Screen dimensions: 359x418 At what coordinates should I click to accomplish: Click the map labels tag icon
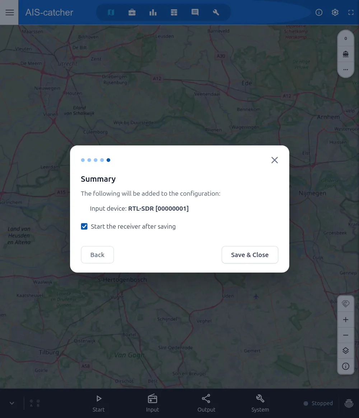pyautogui.click(x=346, y=304)
